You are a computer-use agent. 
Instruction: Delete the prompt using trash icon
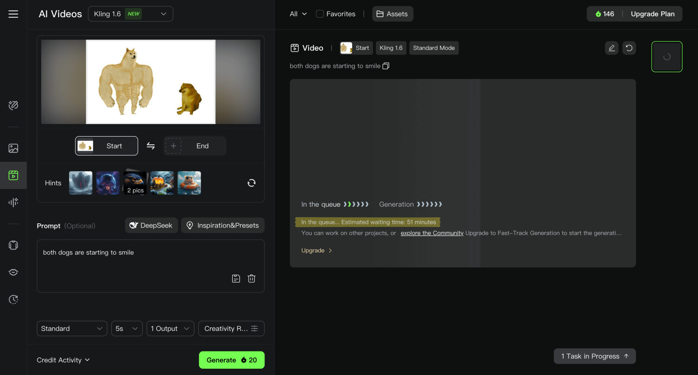pyautogui.click(x=251, y=278)
